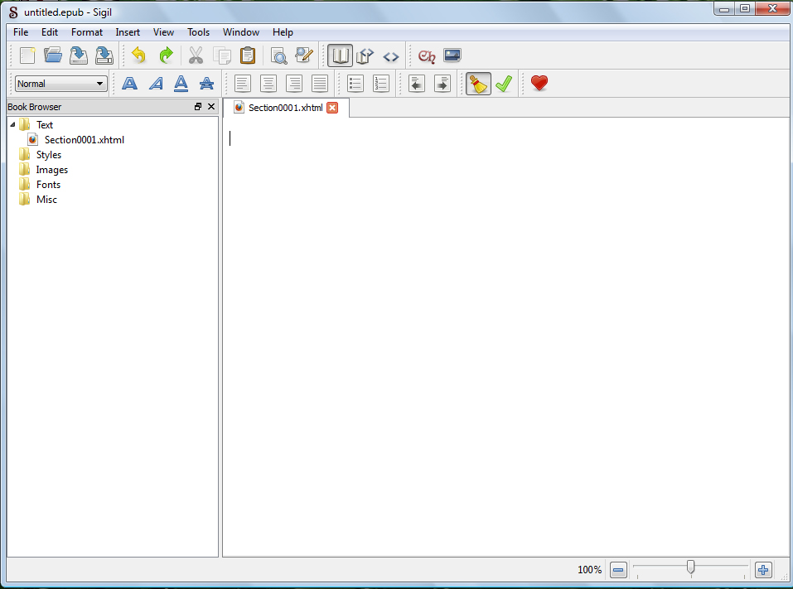The image size is (793, 589).
Task: Increase indent
Action: pyautogui.click(x=442, y=84)
